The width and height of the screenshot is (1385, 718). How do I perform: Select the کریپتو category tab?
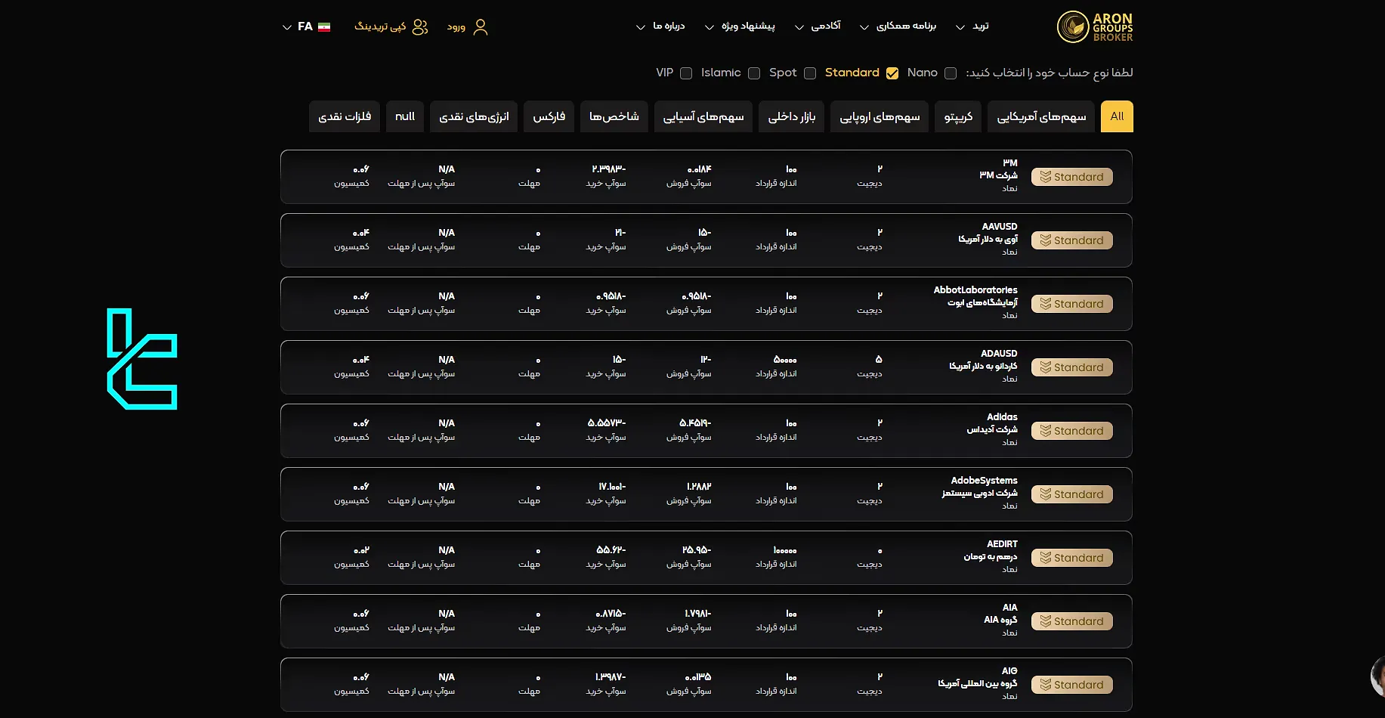coord(958,116)
